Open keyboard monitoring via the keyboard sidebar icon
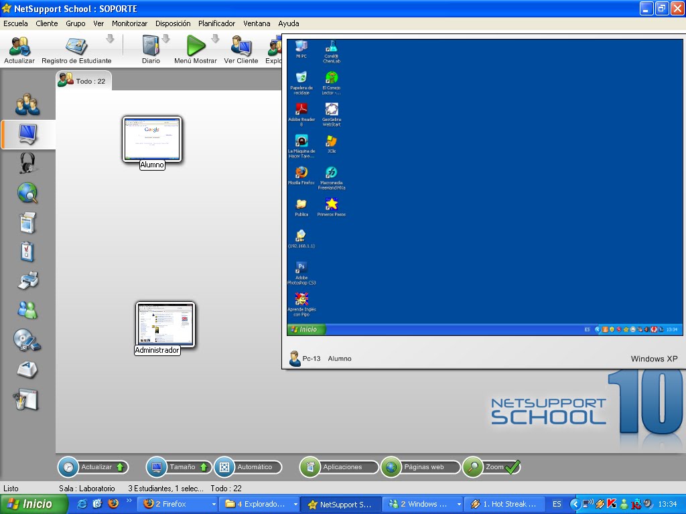 pos(27,369)
